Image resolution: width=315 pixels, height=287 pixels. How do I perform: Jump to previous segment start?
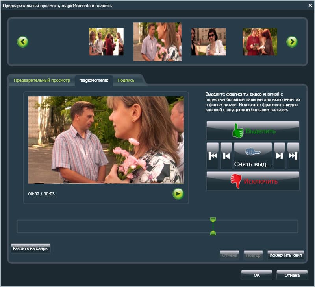click(213, 156)
